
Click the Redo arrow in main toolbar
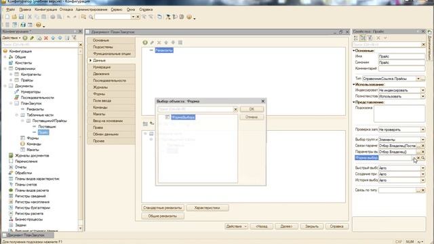[x=75, y=17]
